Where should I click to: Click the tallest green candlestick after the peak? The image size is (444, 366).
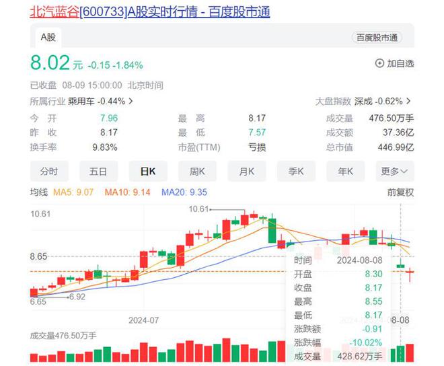coord(272,231)
